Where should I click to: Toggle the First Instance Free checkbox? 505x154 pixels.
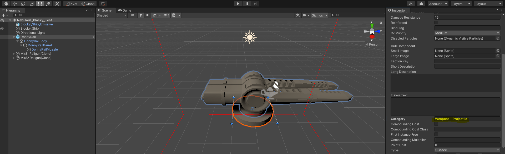click(x=436, y=134)
